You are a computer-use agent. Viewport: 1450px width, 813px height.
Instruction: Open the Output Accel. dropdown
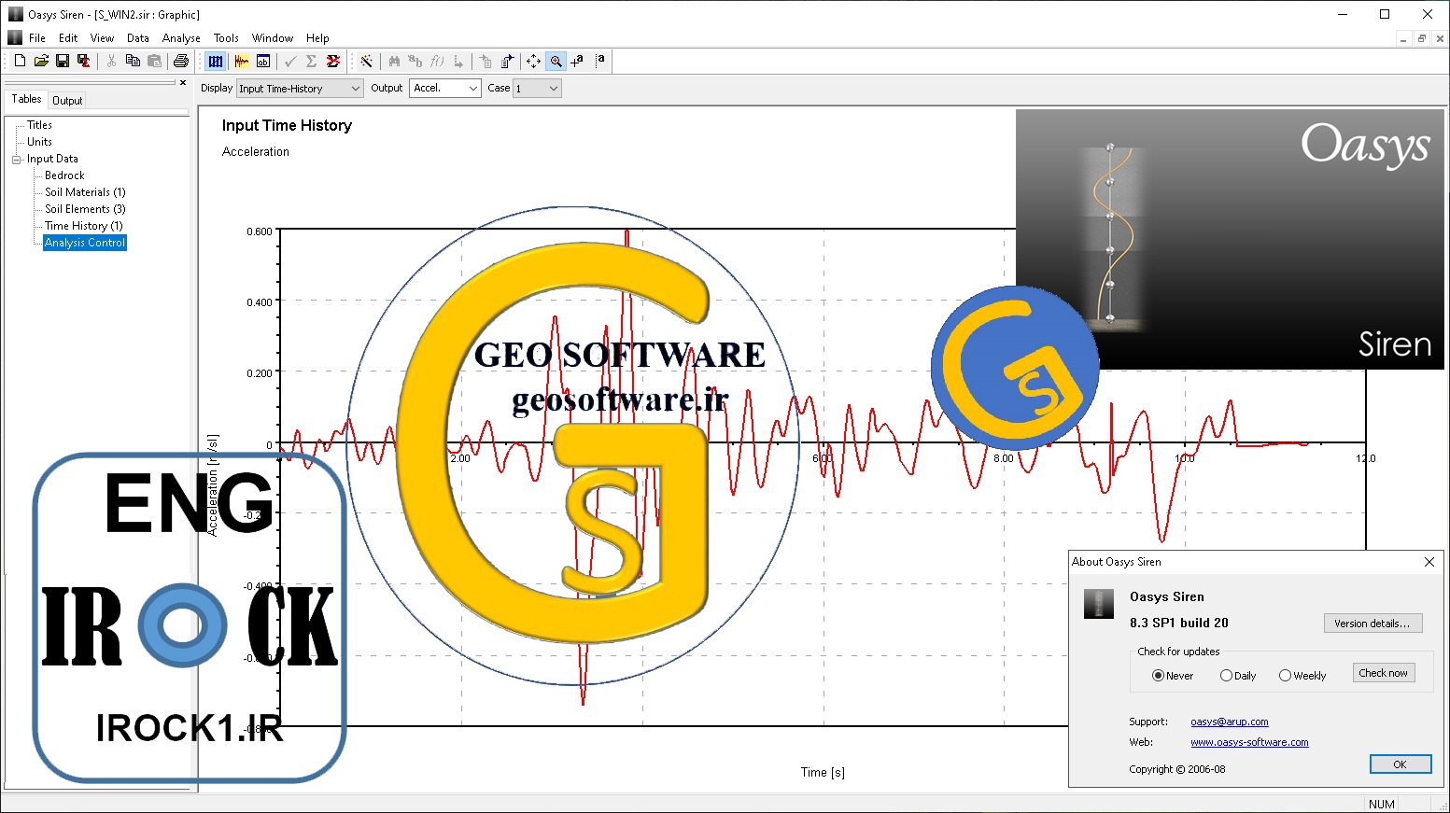coord(444,89)
